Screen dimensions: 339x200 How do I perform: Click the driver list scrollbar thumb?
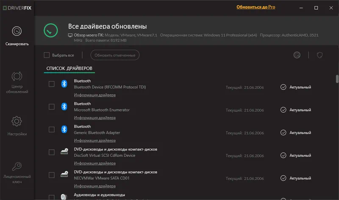(x=337, y=79)
